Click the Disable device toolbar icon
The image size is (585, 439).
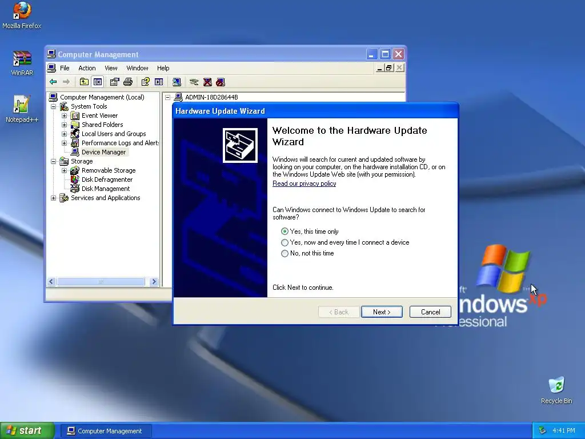click(221, 82)
